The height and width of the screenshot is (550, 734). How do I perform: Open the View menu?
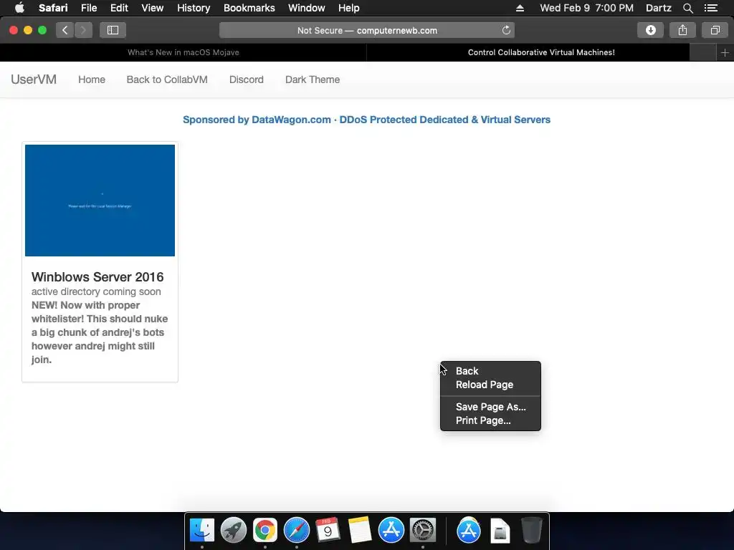(152, 8)
